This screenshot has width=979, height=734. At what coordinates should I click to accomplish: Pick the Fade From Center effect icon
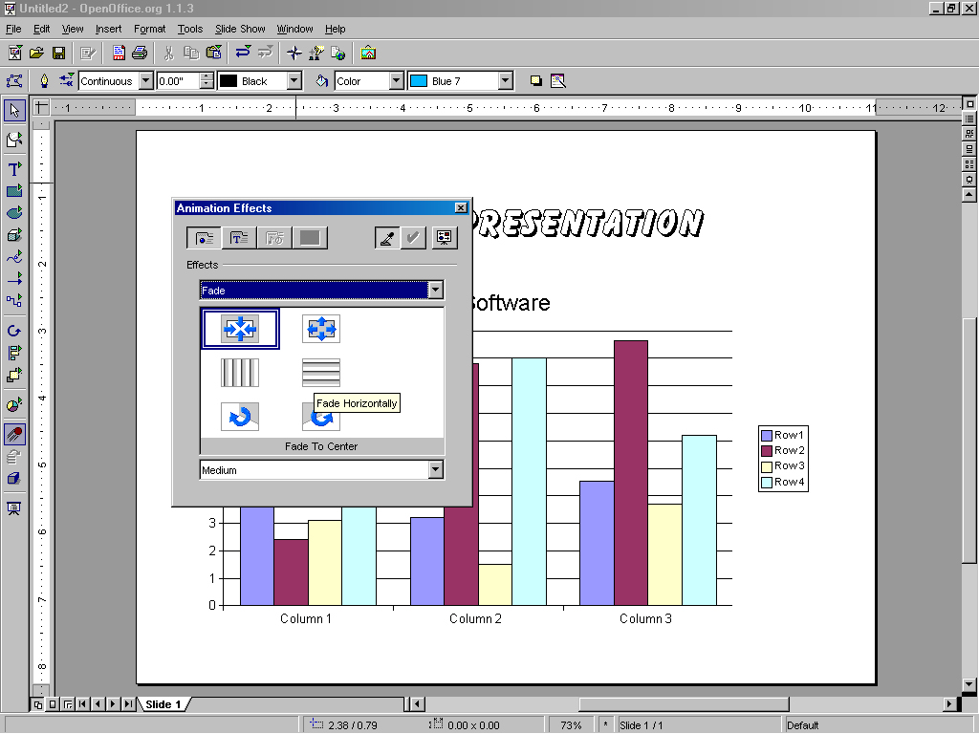pyautogui.click(x=321, y=329)
